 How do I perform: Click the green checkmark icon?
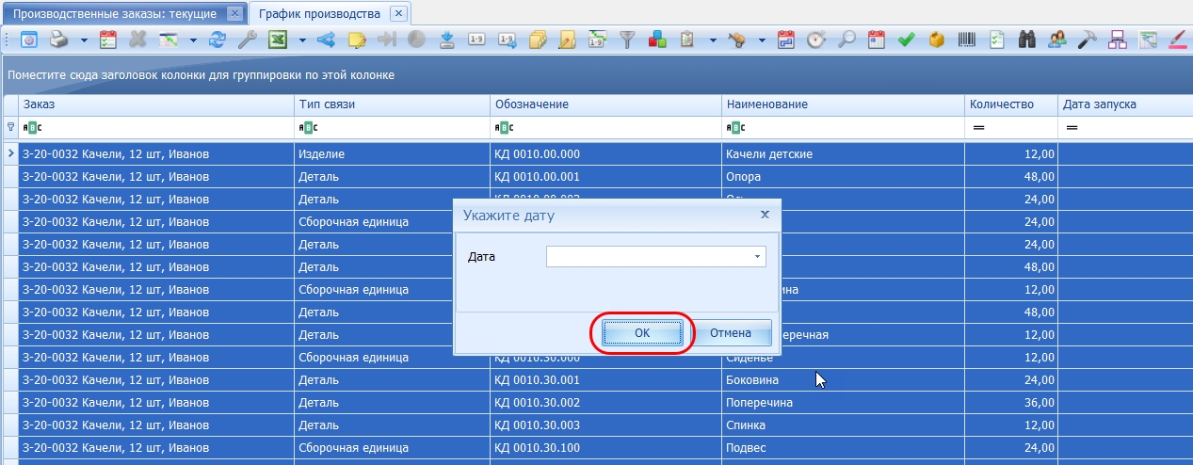(x=907, y=40)
